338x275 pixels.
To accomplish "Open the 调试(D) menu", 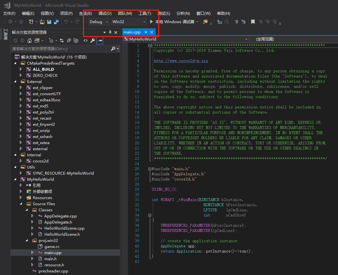I will tap(105, 13).
